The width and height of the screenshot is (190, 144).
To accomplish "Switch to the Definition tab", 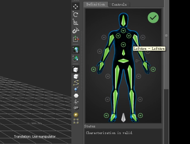I will 96,5.
